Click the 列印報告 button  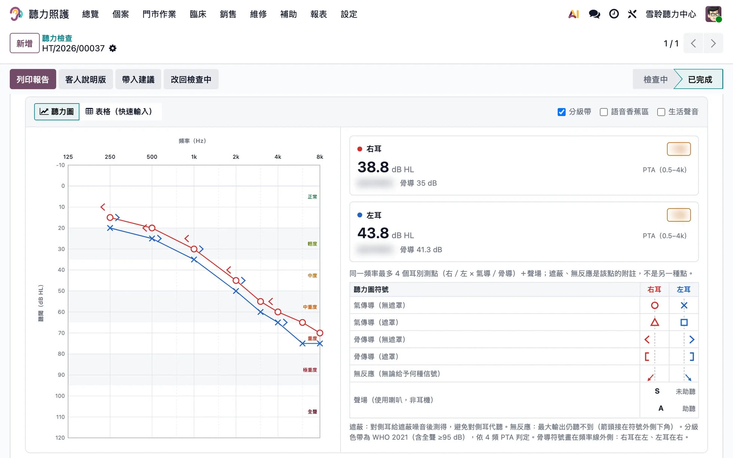pyautogui.click(x=33, y=79)
